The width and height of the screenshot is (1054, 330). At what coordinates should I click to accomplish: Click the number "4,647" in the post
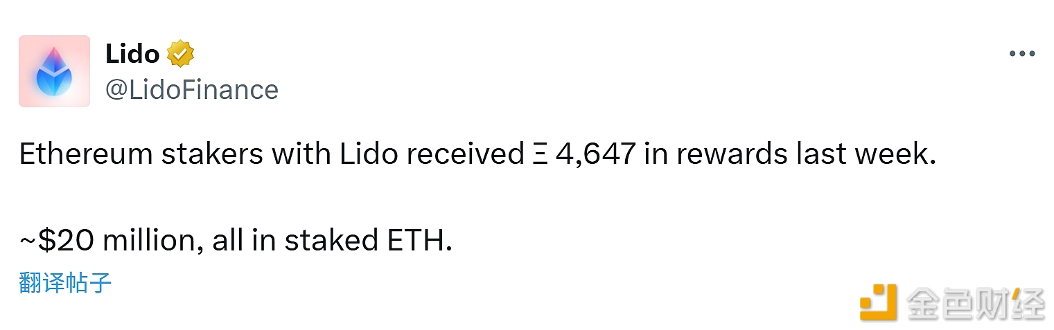[x=595, y=154]
